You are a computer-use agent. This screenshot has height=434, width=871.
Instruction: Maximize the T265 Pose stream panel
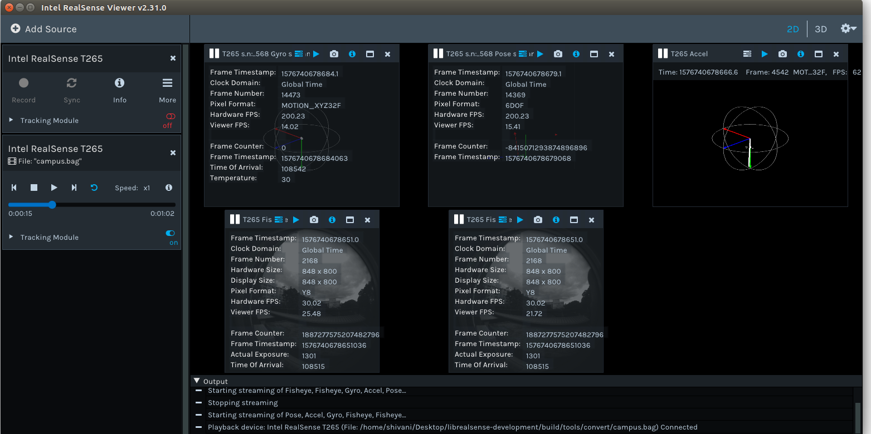593,54
